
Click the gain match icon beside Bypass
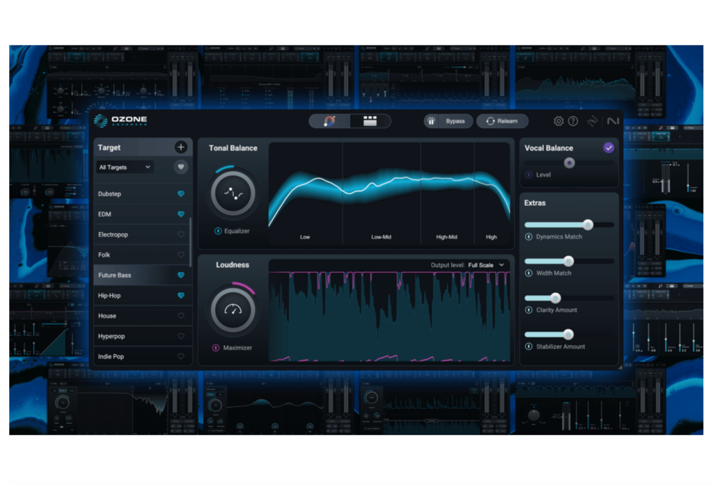click(x=431, y=121)
